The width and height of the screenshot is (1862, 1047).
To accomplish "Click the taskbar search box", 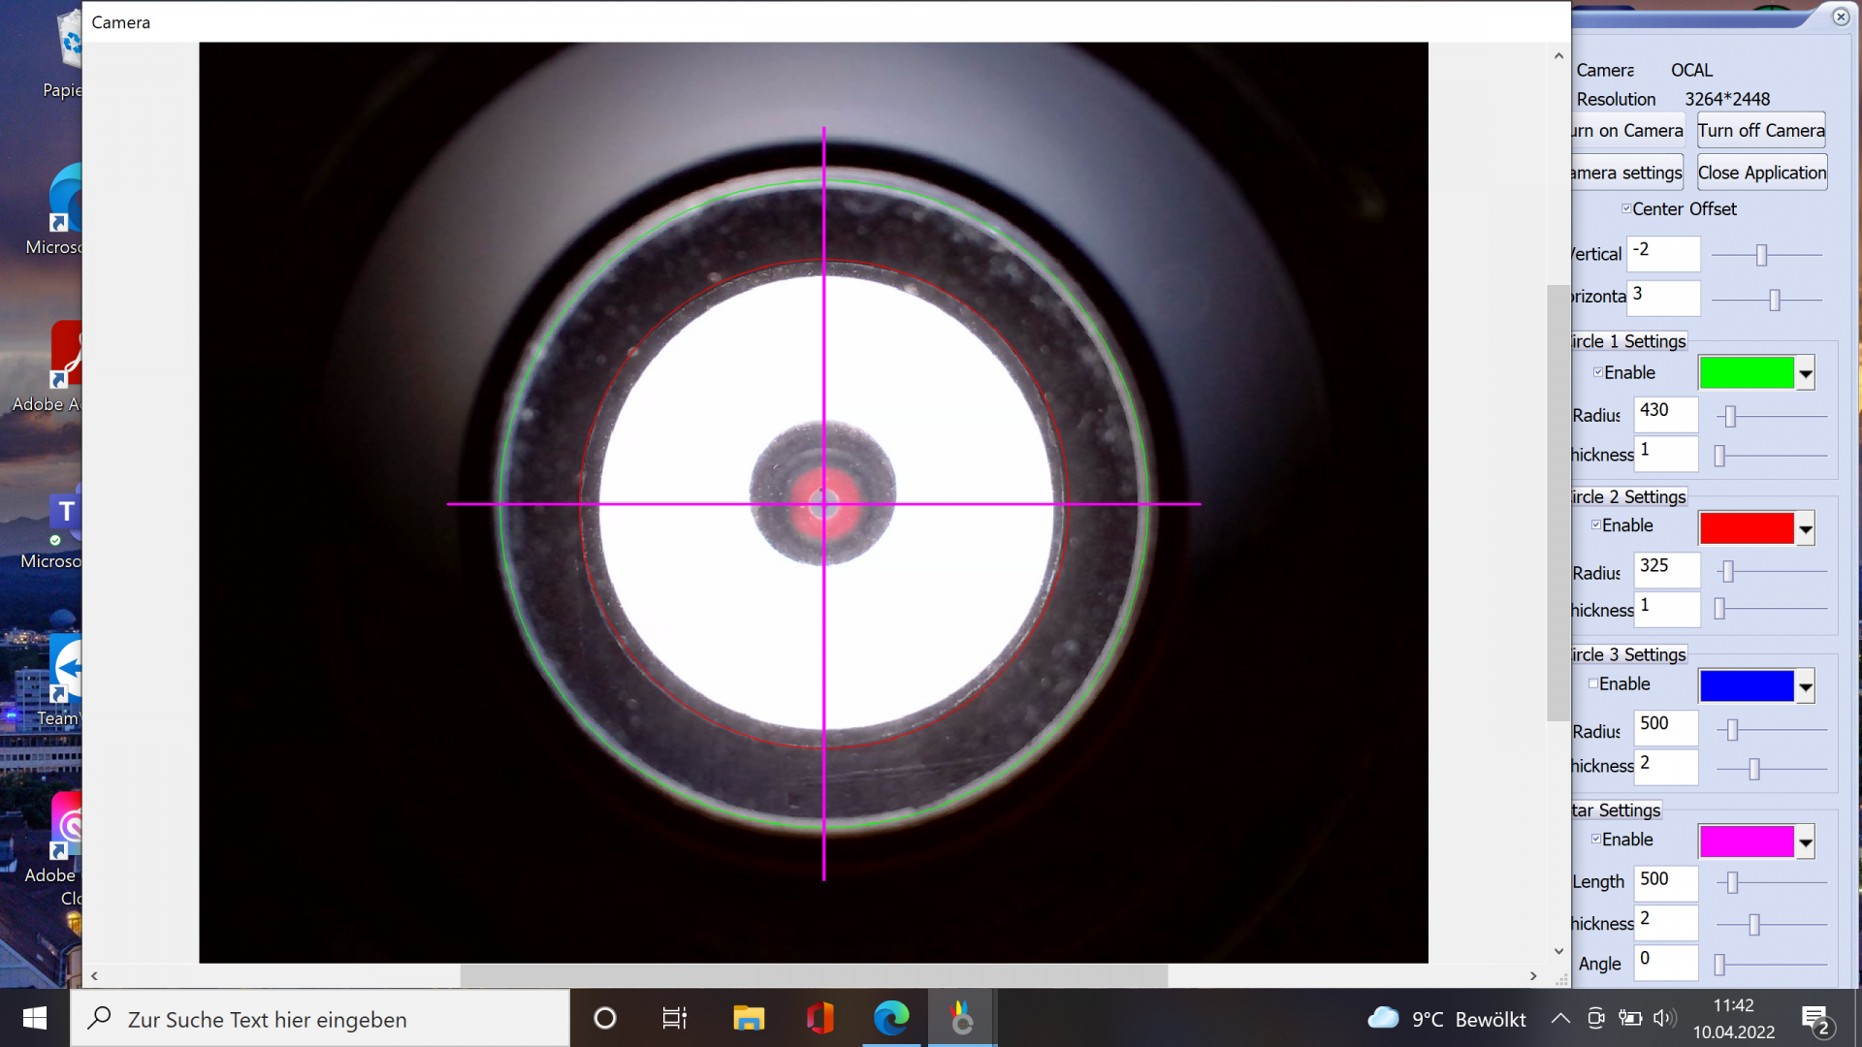I will tap(320, 1018).
